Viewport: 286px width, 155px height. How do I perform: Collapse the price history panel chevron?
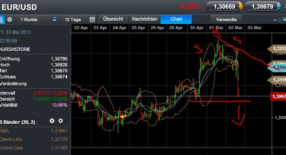(x=34, y=114)
